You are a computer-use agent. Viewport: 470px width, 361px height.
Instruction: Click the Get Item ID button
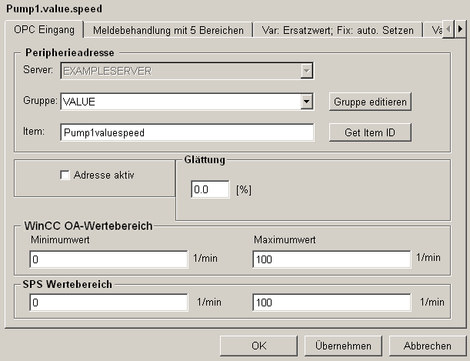(x=370, y=132)
